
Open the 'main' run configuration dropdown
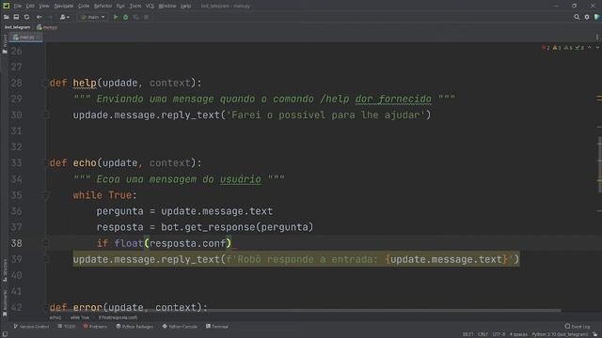click(x=92, y=17)
